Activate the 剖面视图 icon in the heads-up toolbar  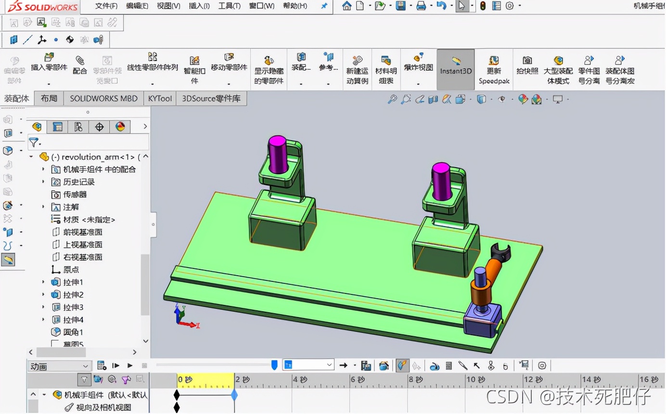(434, 98)
